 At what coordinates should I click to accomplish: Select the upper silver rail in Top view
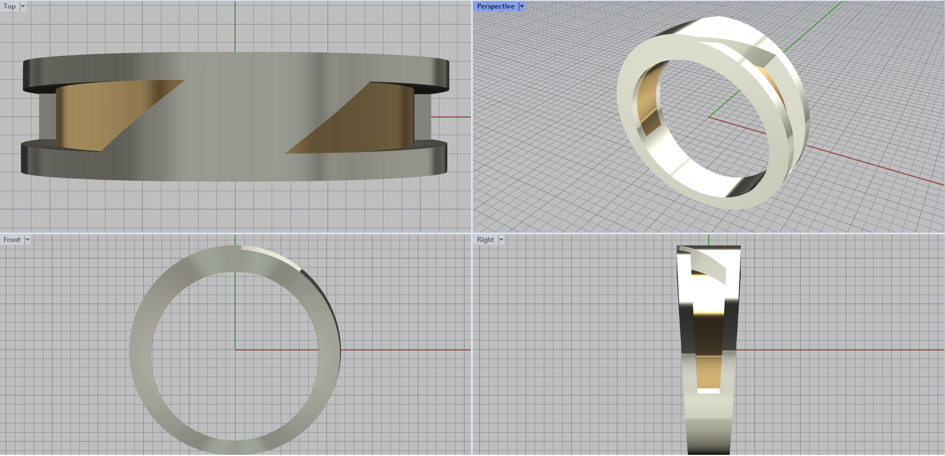coord(236,63)
